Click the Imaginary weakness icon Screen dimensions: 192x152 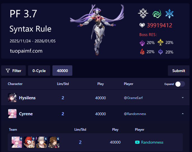143,13
